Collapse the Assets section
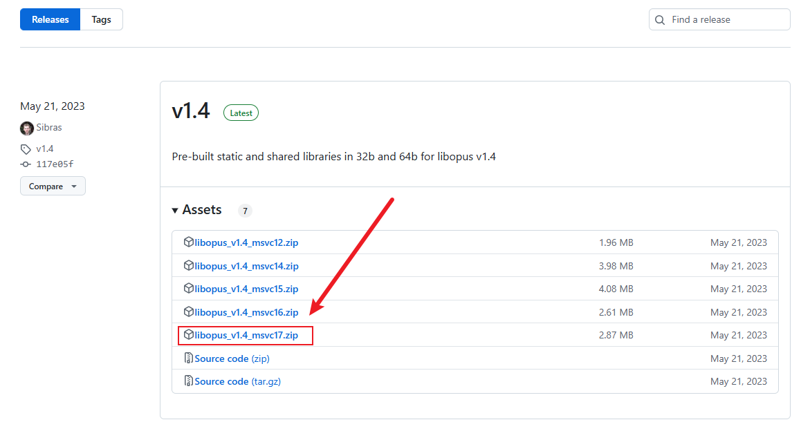This screenshot has height=431, width=810. (176, 210)
